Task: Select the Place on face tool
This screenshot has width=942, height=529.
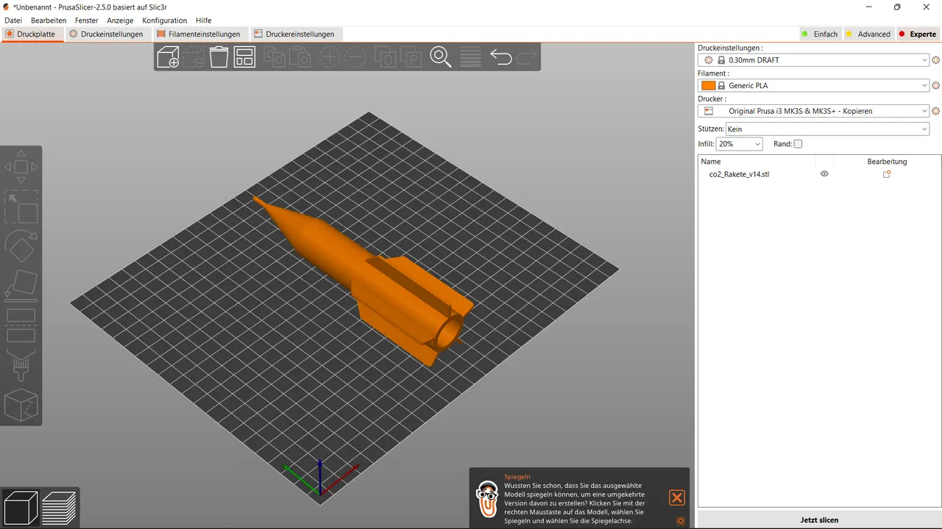Action: 21,286
